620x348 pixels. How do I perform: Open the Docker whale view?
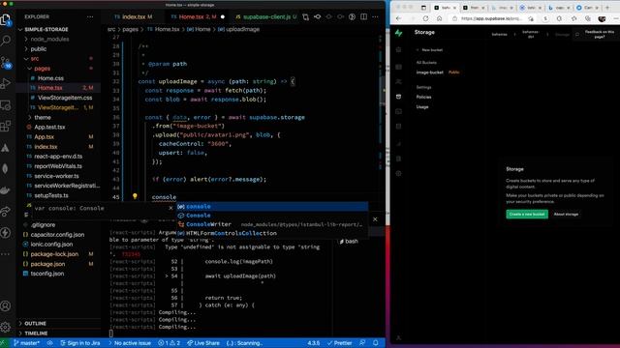click(x=6, y=190)
